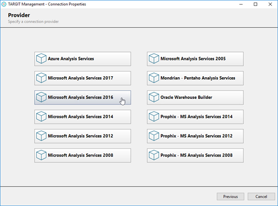Screen dimensions: 278x206
Task: Click the cube icon beside Oracle Warehouse Builder
Action: click(x=154, y=97)
